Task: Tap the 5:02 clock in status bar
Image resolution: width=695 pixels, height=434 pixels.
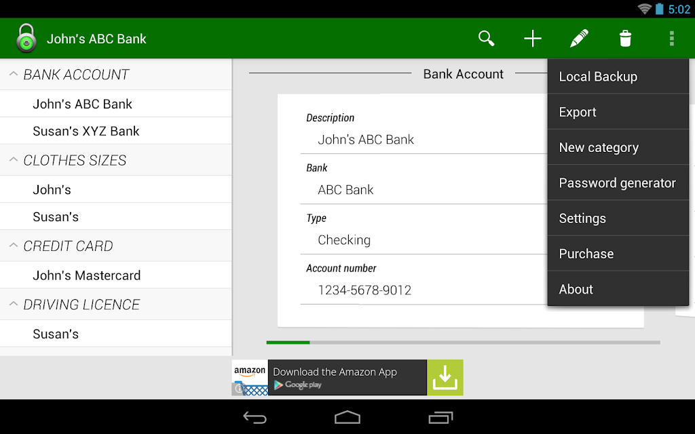Action: [679, 9]
